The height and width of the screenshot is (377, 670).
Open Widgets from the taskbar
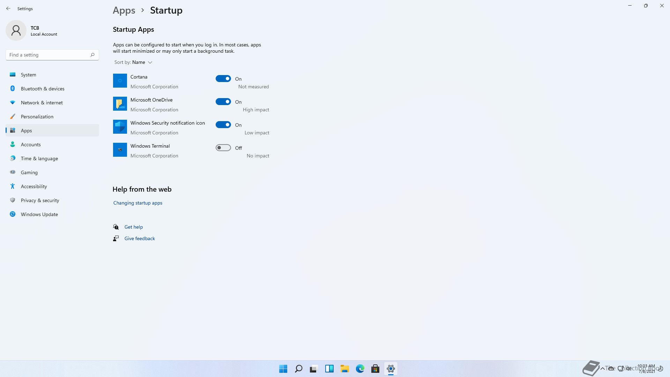tap(329, 369)
